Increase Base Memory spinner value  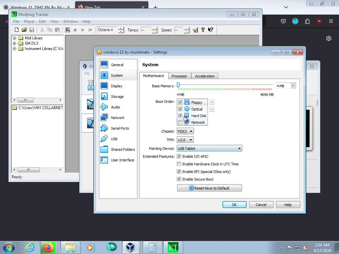tap(293, 84)
